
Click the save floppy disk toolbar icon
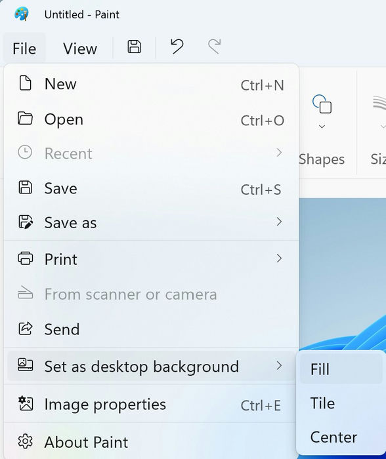coord(134,47)
